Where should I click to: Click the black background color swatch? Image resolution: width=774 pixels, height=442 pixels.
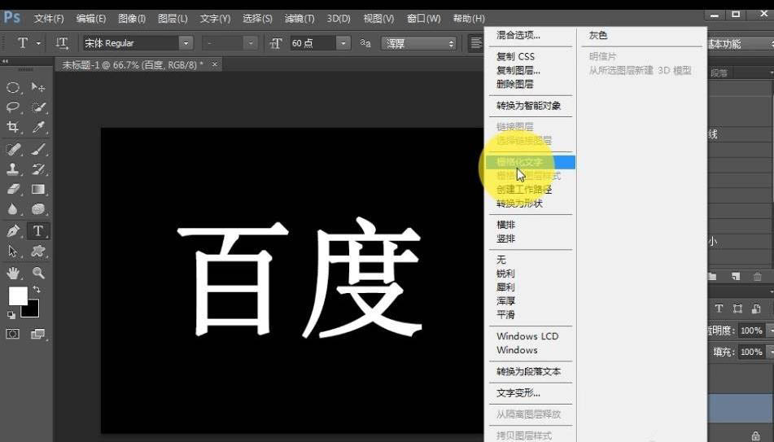[x=33, y=311]
